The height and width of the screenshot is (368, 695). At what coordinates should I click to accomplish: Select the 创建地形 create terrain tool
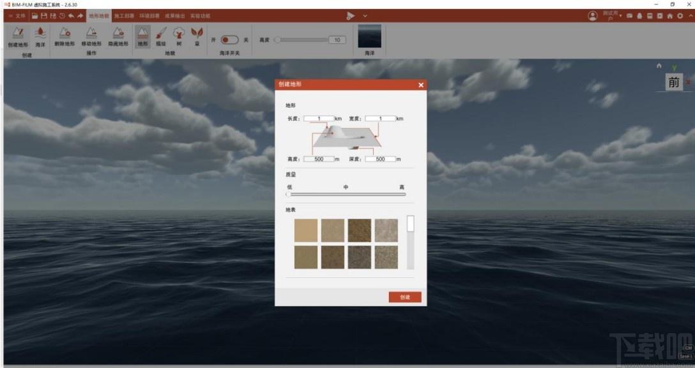(18, 37)
